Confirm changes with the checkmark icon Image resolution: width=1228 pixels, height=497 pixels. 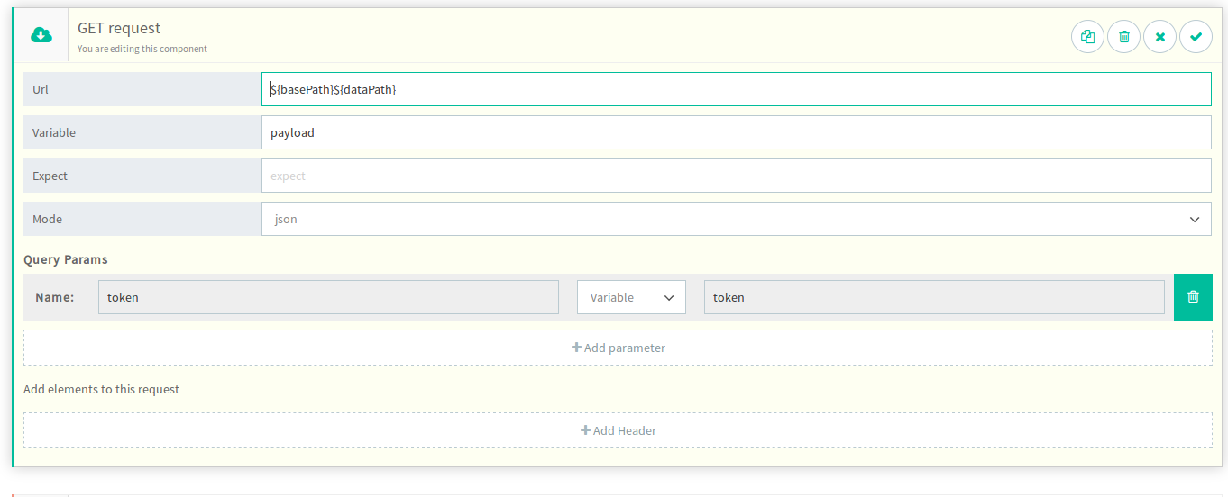pyautogui.click(x=1196, y=37)
